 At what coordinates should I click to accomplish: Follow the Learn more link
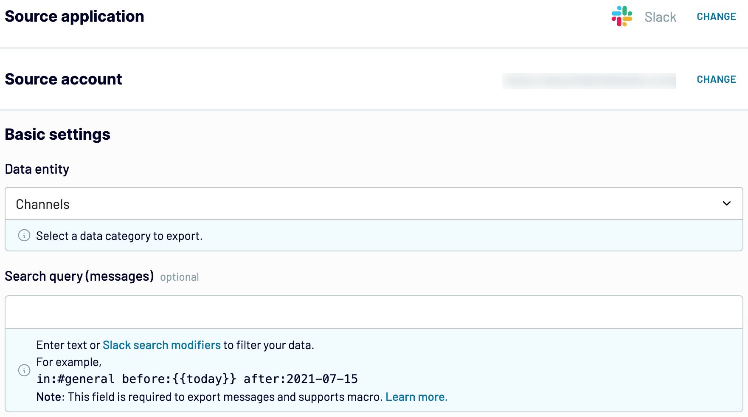click(x=416, y=397)
